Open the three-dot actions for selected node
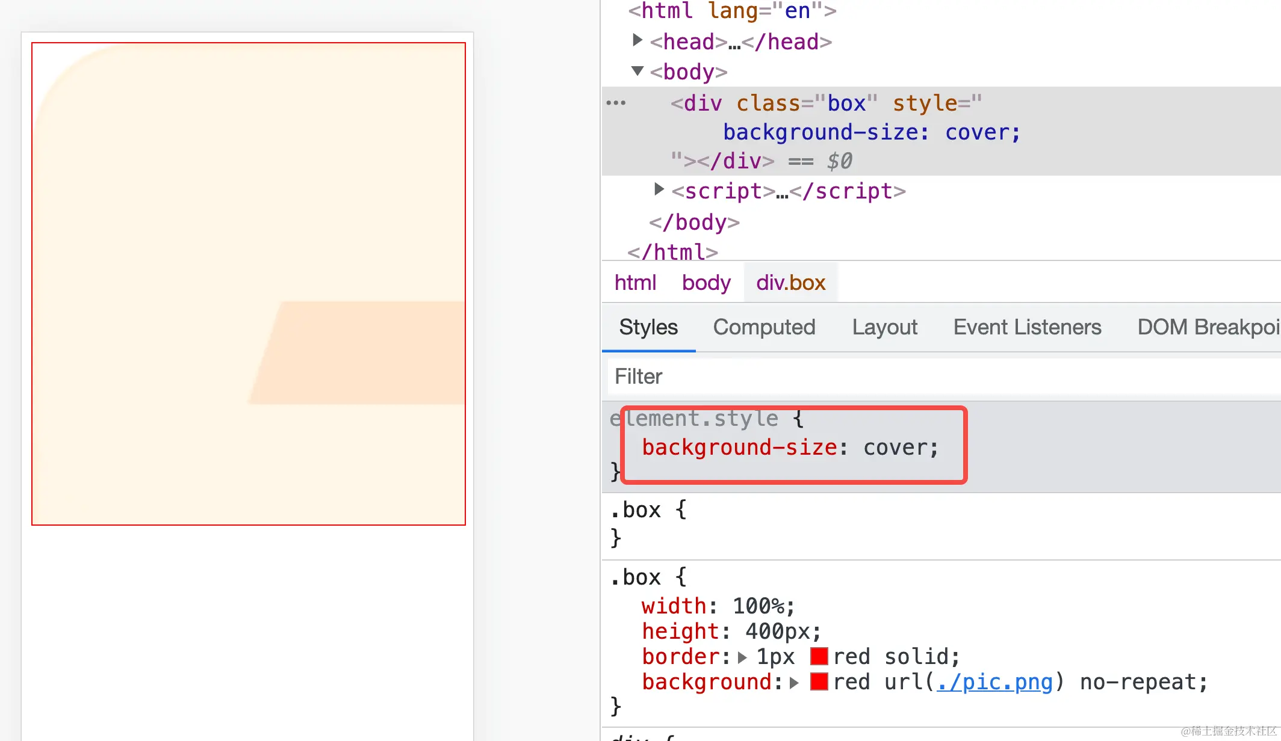 click(616, 103)
